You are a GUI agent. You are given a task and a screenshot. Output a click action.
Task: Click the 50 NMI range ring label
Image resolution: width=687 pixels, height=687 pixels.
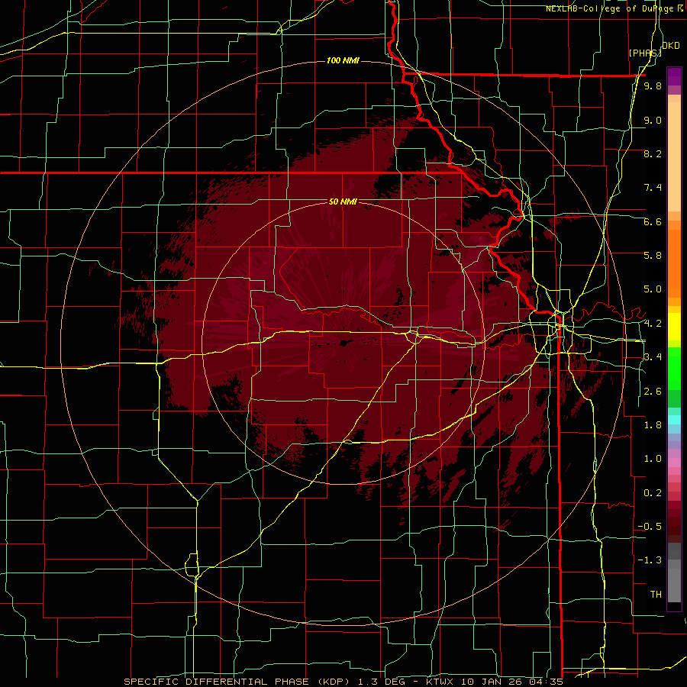(x=343, y=202)
